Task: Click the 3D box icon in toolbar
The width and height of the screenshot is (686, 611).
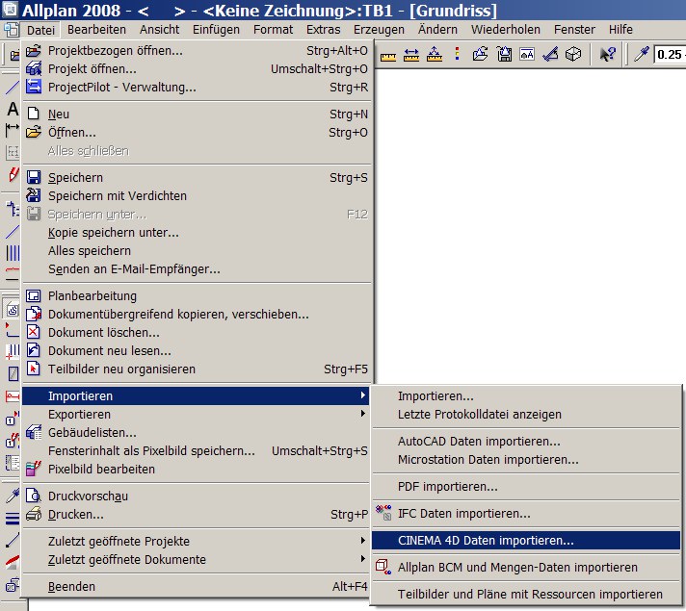Action: tap(573, 55)
